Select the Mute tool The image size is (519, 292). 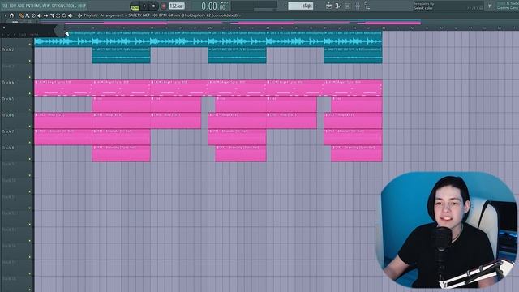coord(39,15)
